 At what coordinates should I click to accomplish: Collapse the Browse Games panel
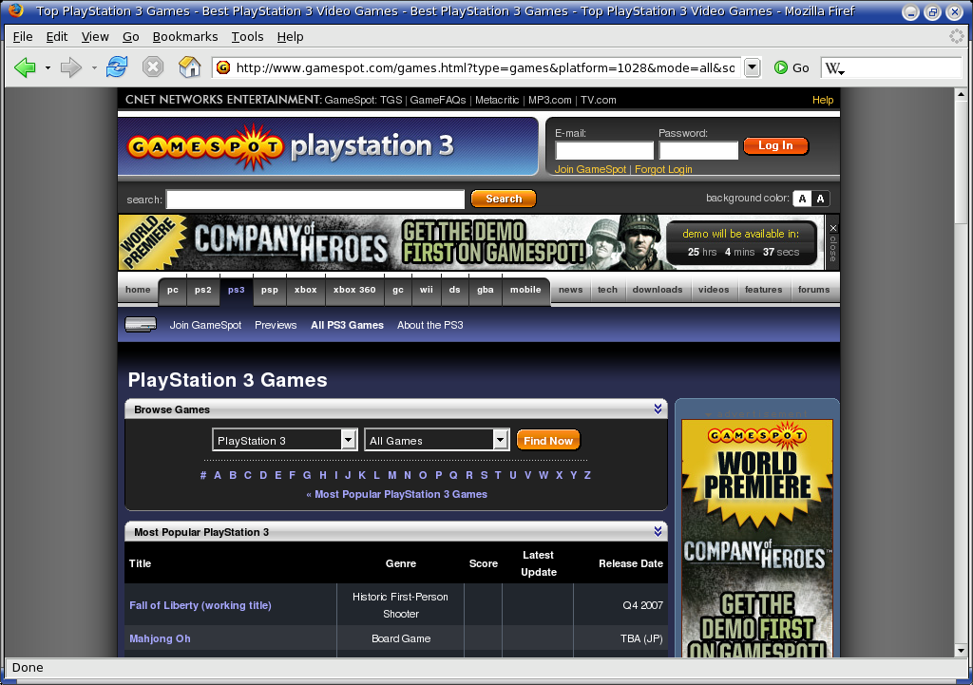point(658,409)
